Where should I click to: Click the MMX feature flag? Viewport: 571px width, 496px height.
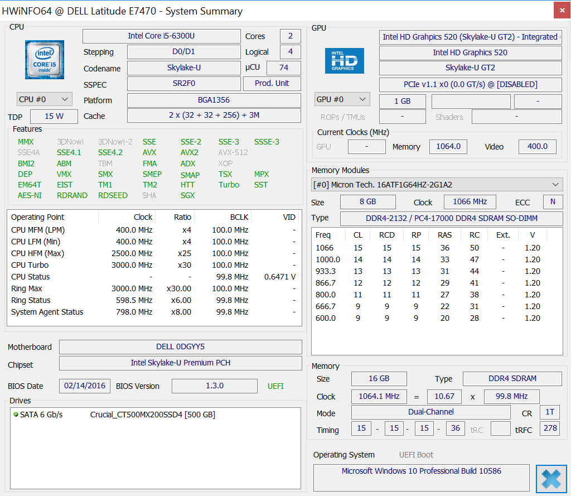coord(26,142)
